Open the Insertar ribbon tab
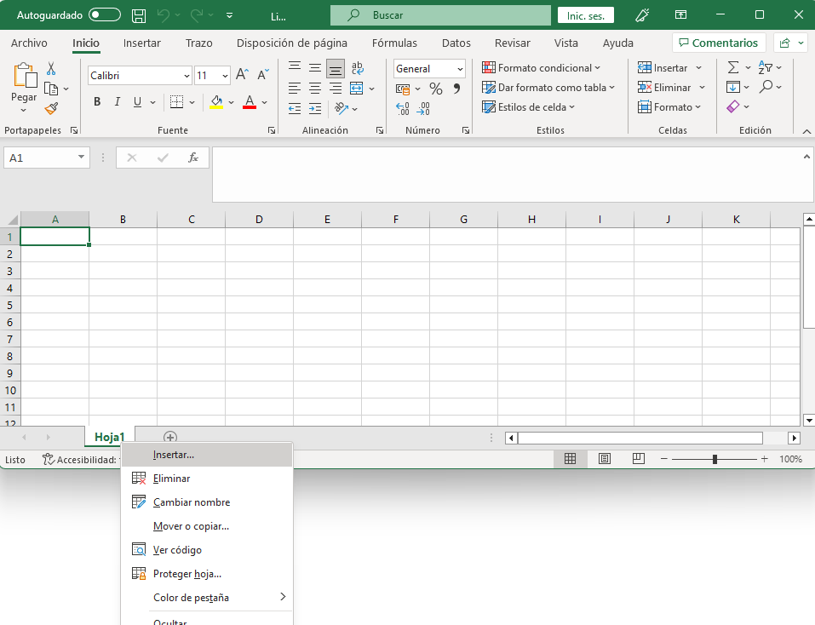Viewport: 815px width, 625px height. [142, 43]
